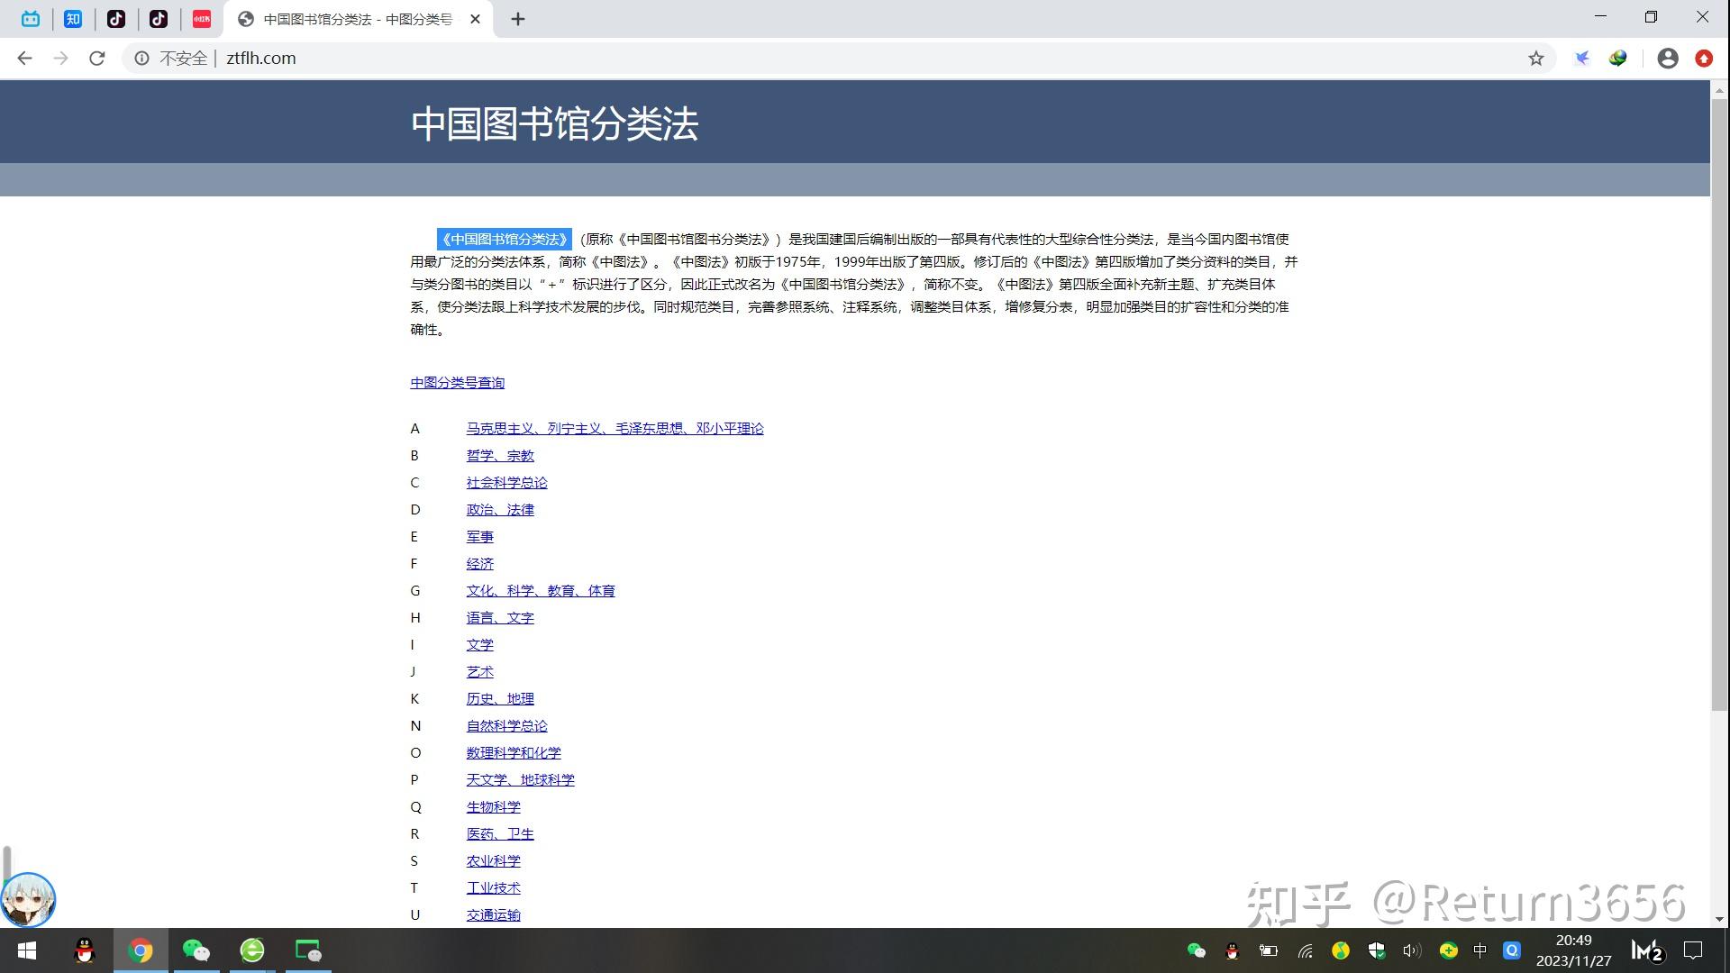
Task: Check the battery status tray icon
Action: click(1269, 950)
